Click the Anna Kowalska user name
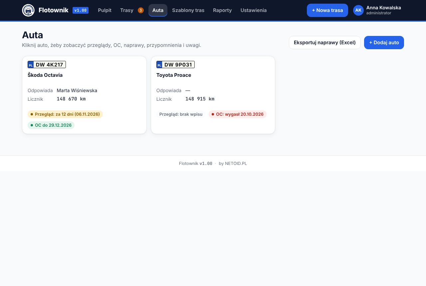Image resolution: width=426 pixels, height=286 pixels. [383, 8]
